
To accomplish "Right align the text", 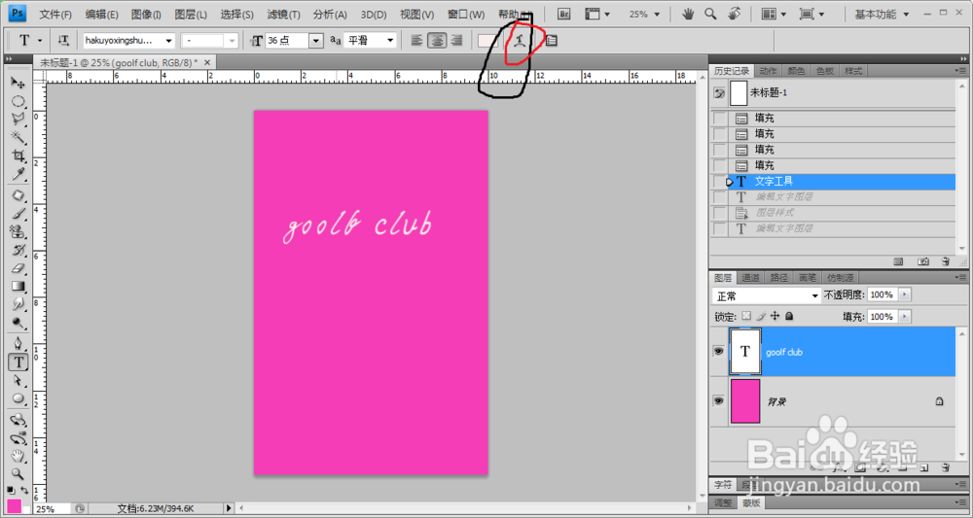I will click(457, 41).
